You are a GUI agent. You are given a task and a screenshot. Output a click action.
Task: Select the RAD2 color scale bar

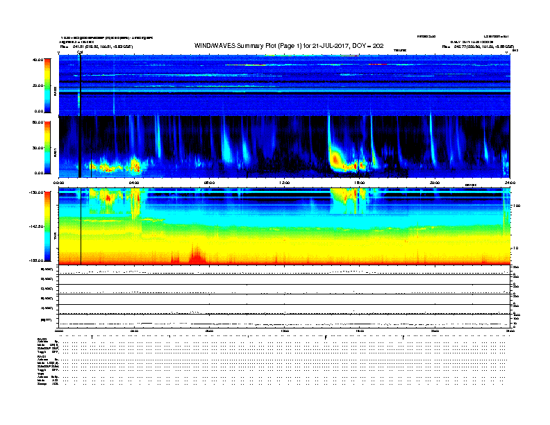[47, 85]
